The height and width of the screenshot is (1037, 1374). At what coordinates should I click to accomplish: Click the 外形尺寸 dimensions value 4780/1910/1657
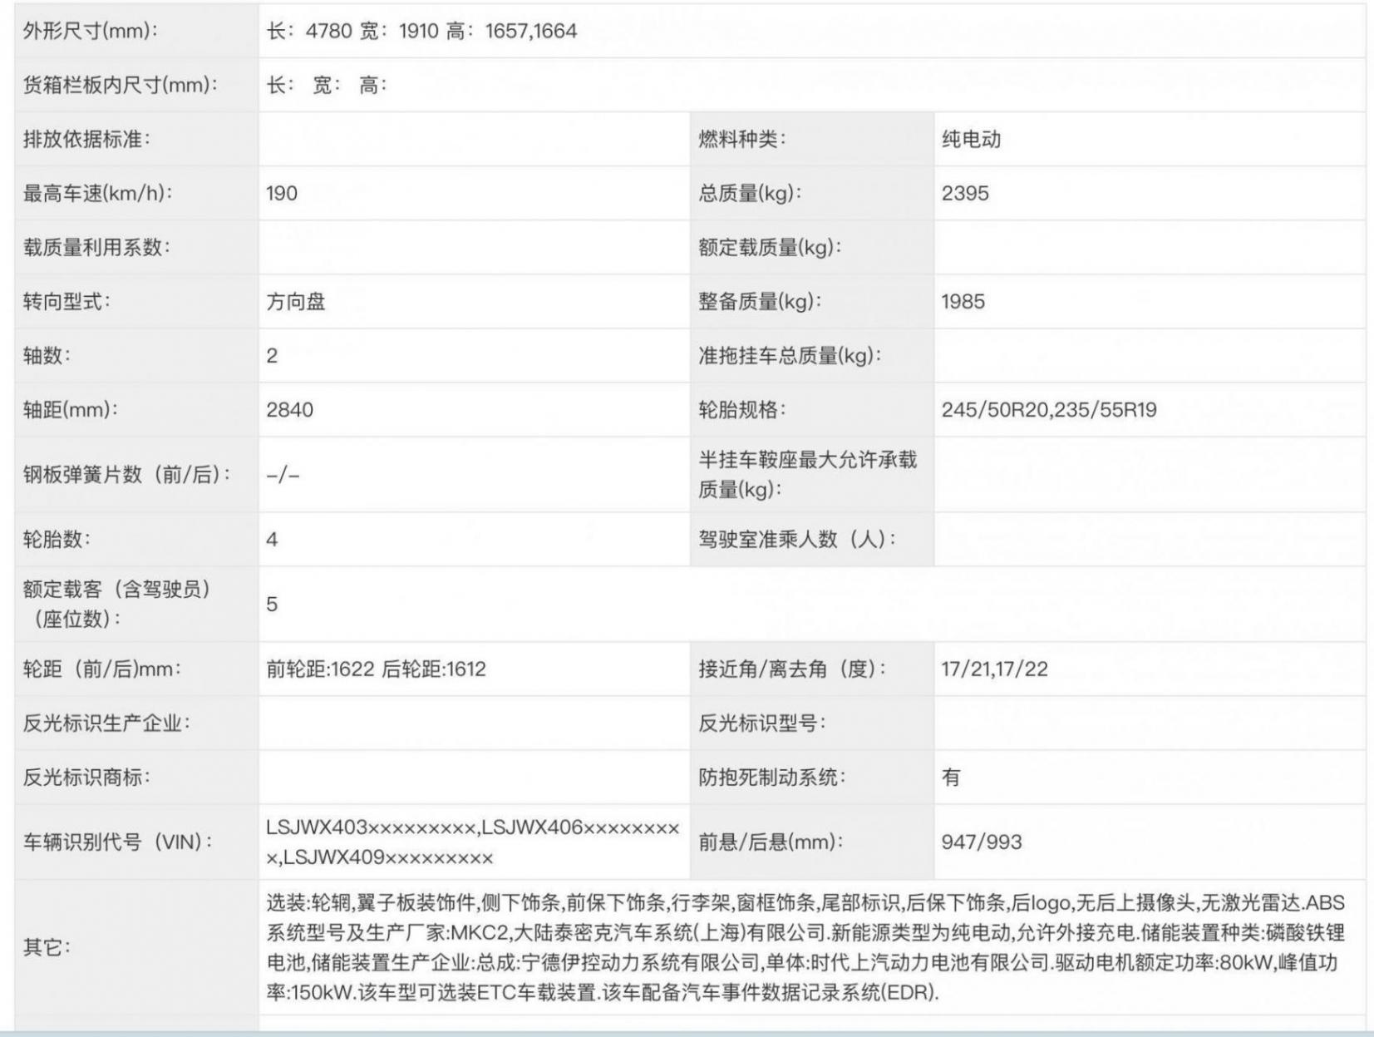point(421,32)
